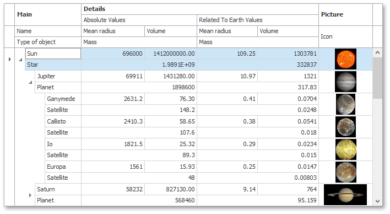The image size is (390, 214).
Task: Click the Related To Earth Values band
Action: 258,20
